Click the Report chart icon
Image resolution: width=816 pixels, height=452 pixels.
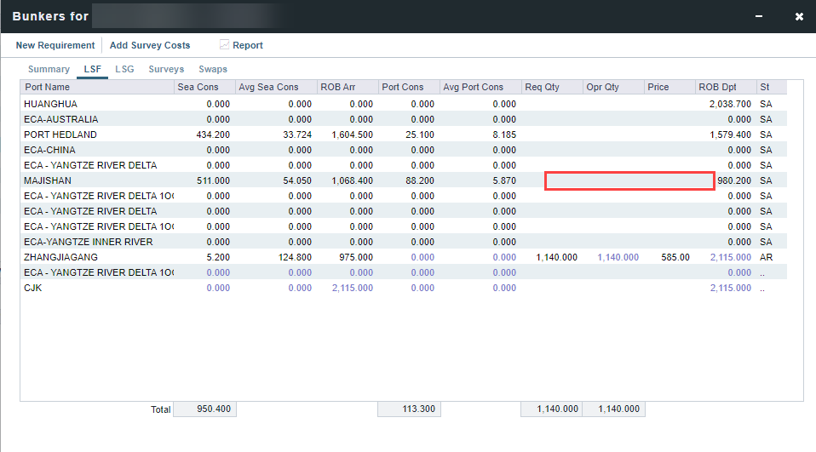225,45
